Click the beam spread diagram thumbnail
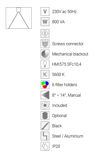 tap(19, 18)
